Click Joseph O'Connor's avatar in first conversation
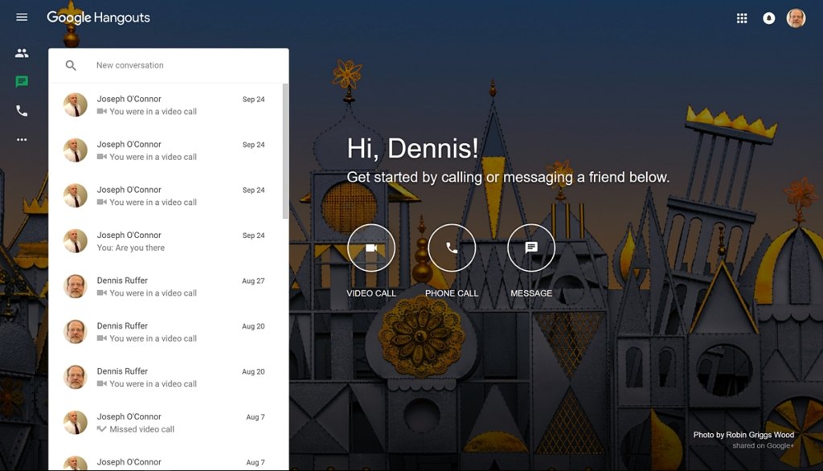The height and width of the screenshot is (471, 823). click(x=76, y=105)
